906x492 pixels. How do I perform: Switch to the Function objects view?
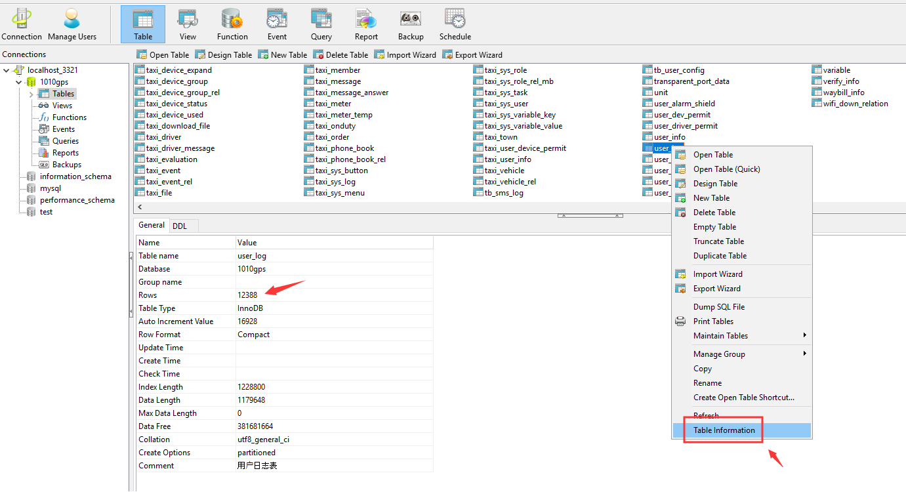[x=232, y=25]
